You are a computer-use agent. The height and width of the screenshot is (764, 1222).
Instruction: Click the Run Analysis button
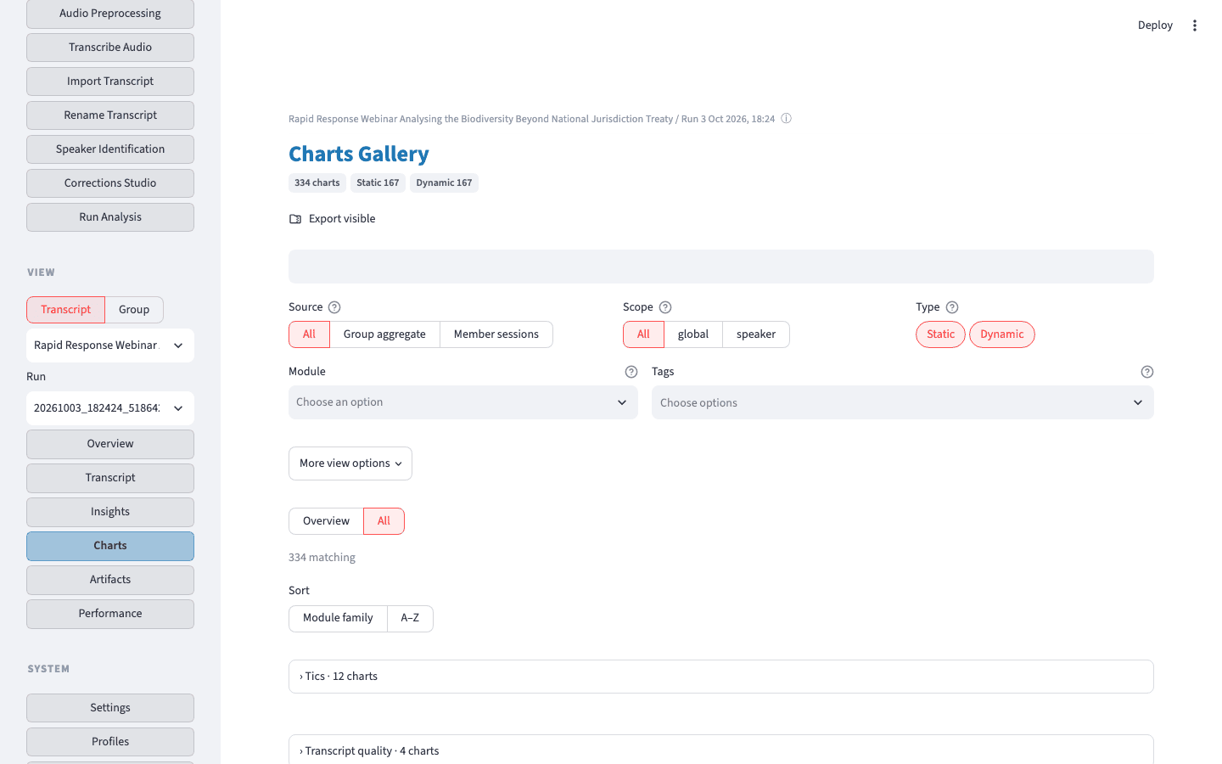tap(110, 217)
